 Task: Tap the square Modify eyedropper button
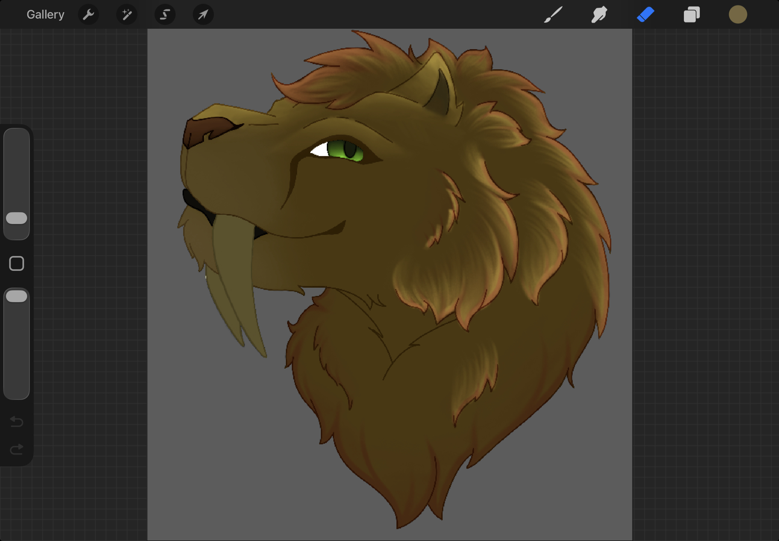coord(16,264)
